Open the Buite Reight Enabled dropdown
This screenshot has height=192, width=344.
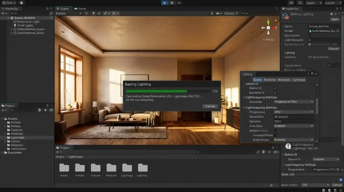pyautogui.click(x=294, y=140)
